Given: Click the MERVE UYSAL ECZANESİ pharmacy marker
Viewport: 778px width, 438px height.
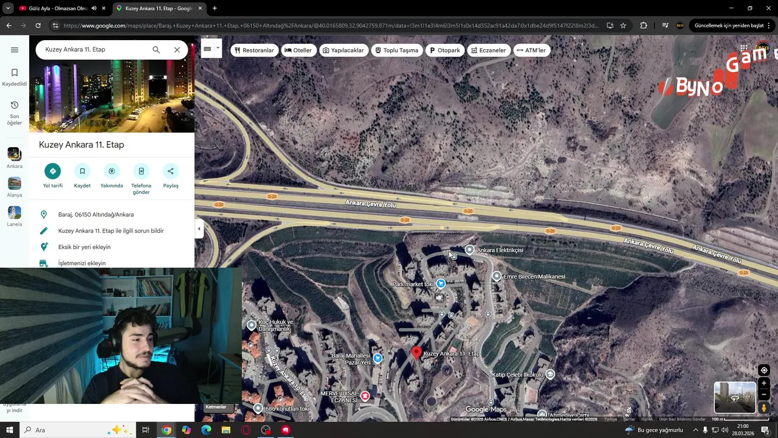Looking at the screenshot, I should (x=365, y=396).
